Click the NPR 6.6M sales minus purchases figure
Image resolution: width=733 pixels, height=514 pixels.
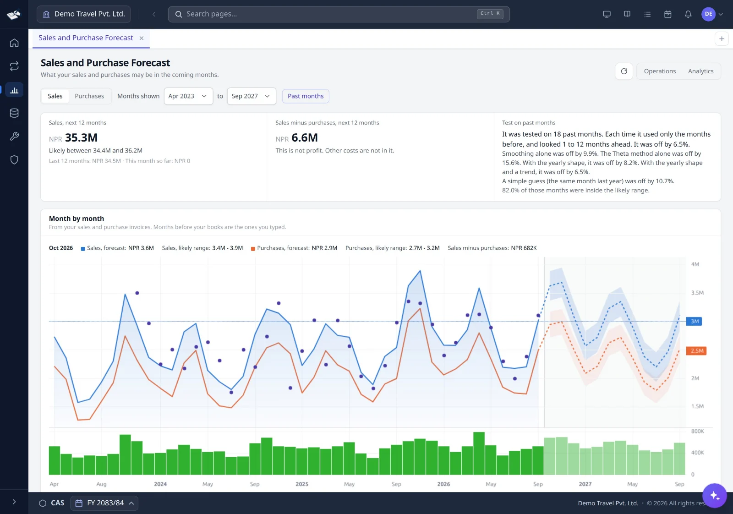pos(297,138)
